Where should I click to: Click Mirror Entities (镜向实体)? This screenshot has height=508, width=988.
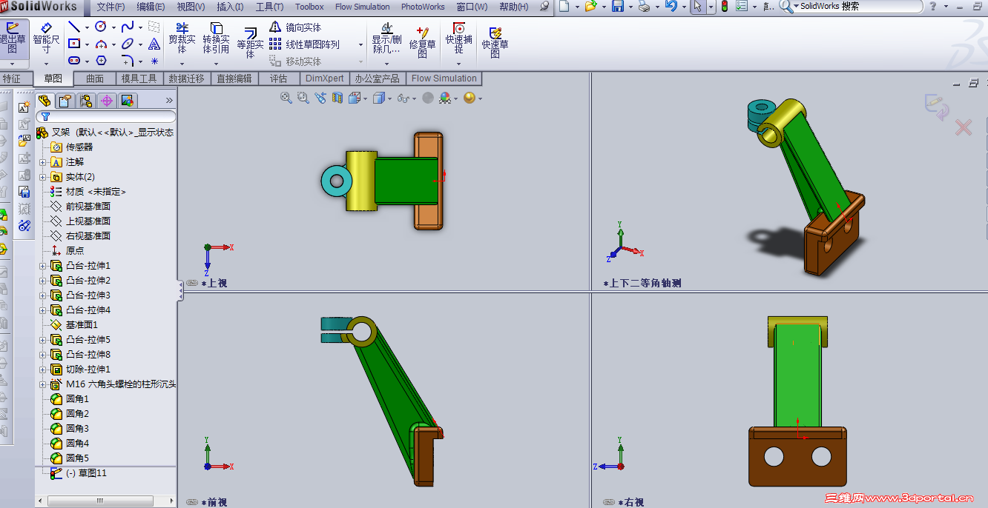pos(294,27)
